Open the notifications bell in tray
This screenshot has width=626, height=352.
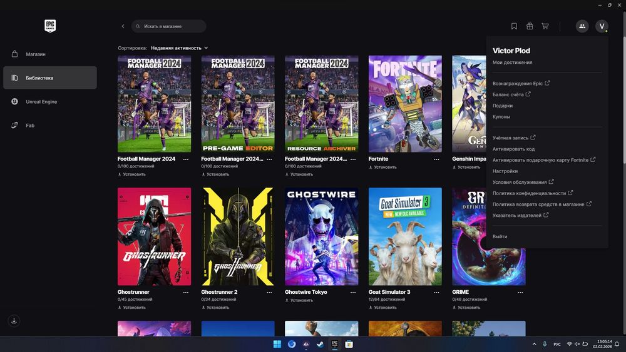[x=617, y=344]
